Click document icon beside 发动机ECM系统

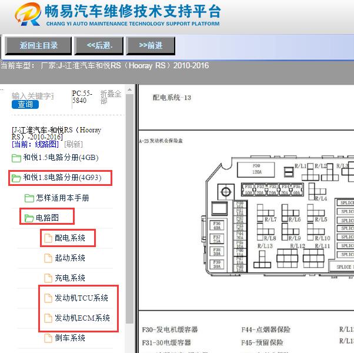pyautogui.click(x=48, y=318)
